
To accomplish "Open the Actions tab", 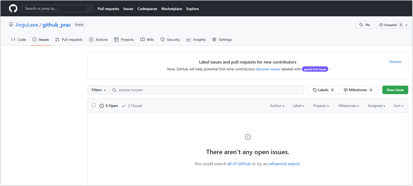I will (x=98, y=40).
